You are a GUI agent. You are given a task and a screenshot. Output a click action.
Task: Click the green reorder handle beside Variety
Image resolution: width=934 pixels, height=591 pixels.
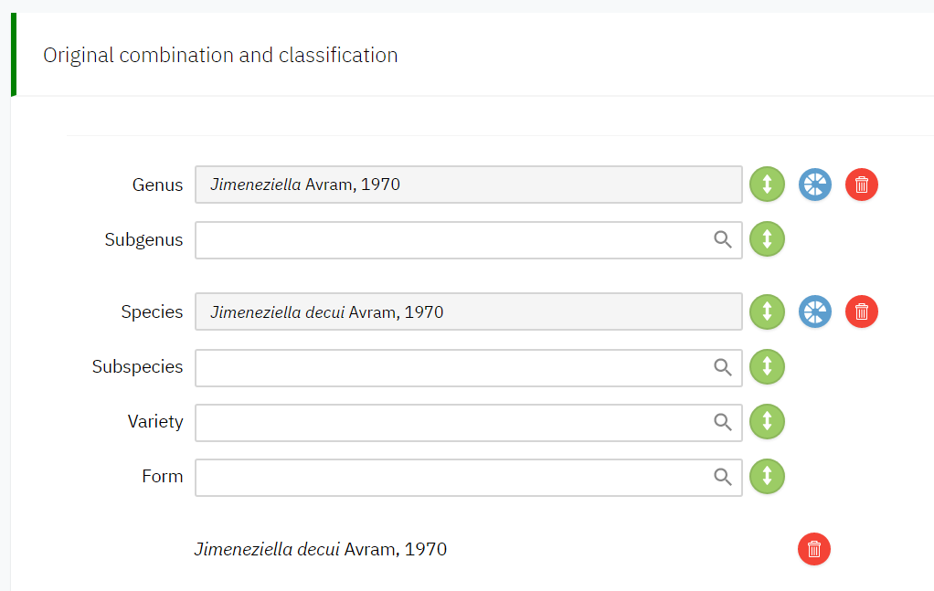click(768, 422)
